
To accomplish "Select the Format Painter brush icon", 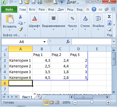I will pyautogui.click(x=20, y=29).
